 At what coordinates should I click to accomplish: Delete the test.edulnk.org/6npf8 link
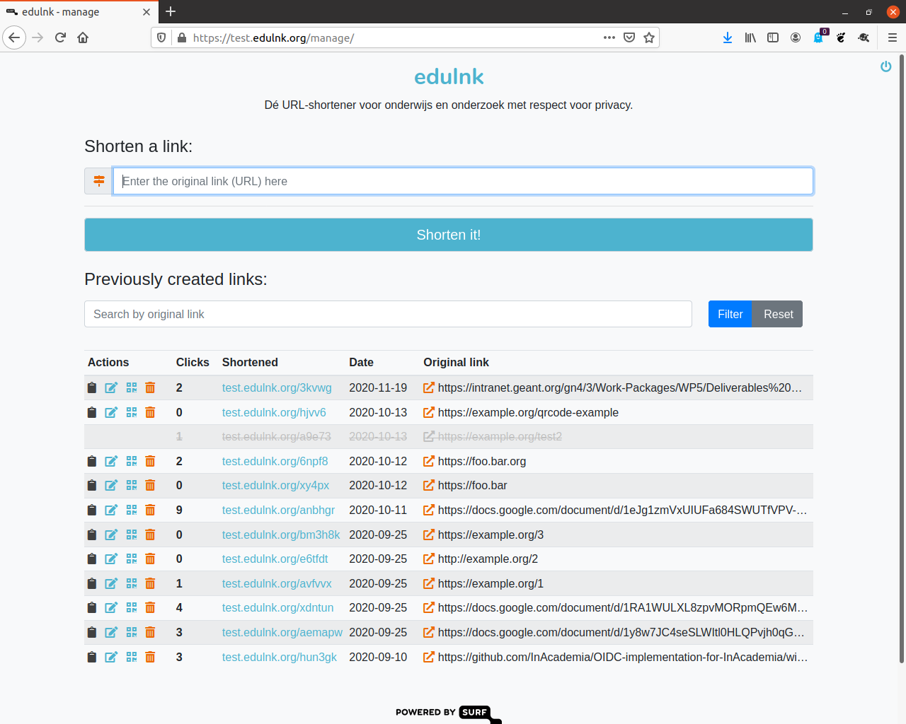click(150, 461)
